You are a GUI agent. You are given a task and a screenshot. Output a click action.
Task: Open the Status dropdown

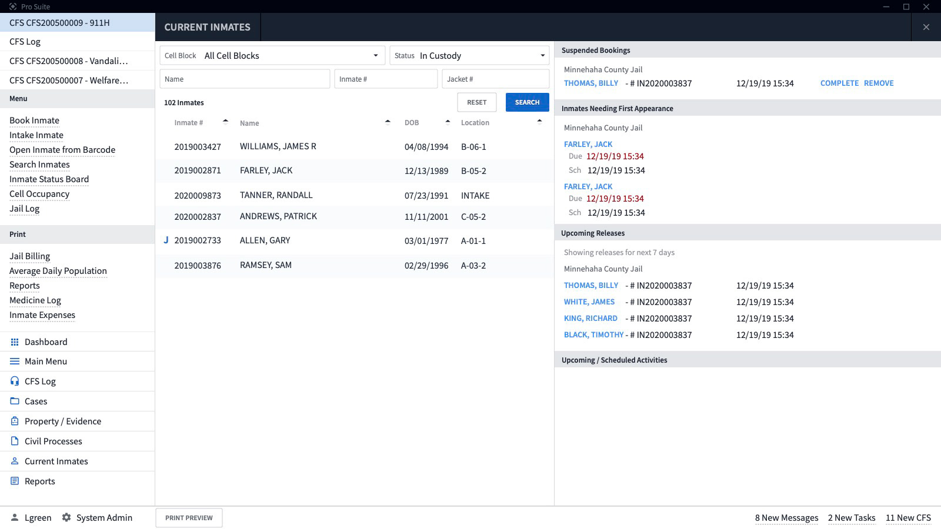pos(469,55)
